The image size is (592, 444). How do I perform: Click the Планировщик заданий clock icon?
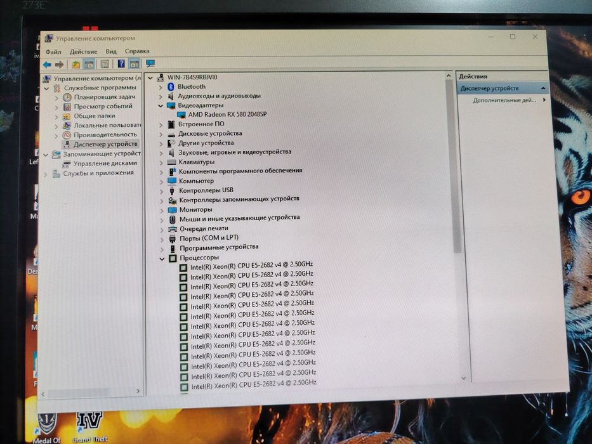[x=67, y=97]
